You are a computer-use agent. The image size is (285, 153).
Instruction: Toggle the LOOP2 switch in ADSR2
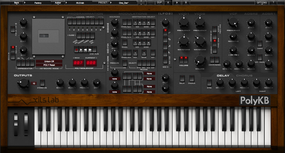(x=260, y=44)
